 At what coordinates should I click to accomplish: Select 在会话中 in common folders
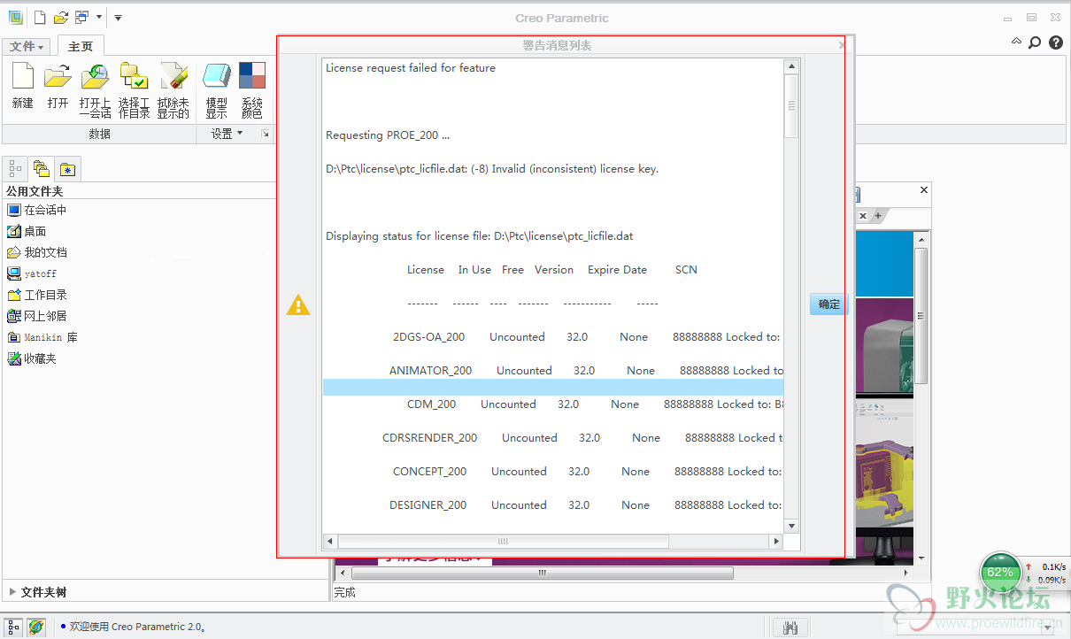[36, 210]
